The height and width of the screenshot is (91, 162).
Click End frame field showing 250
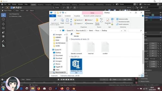[127, 80]
